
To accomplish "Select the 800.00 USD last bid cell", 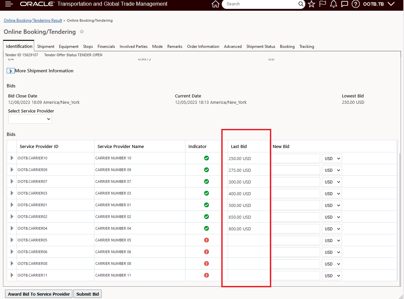I will pos(240,229).
